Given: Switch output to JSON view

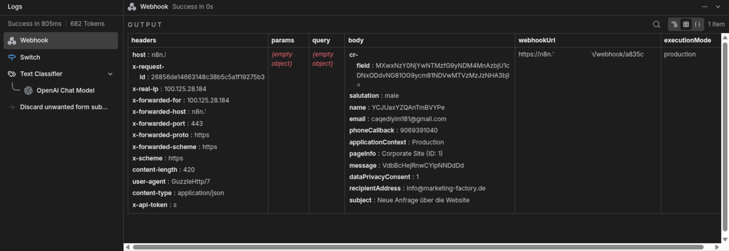Looking at the screenshot, I should click(697, 24).
